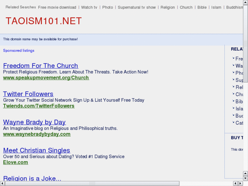The image size is (248, 186).
Task: Click the vertical scrollbar down arrow
Action: [245, 178]
